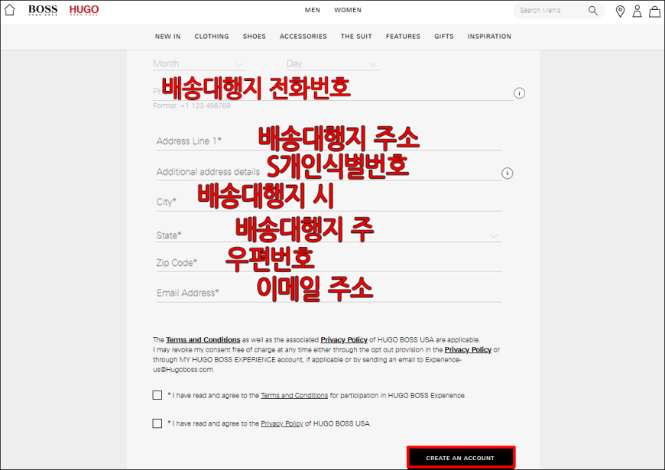Viewport: 665px width, 470px height.
Task: Select the MEN tab
Action: 313,10
